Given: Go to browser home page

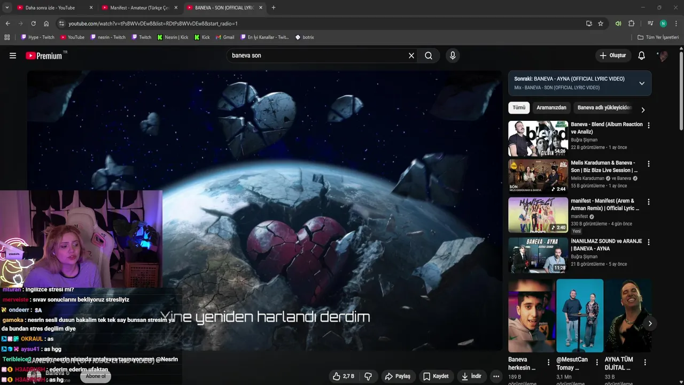Looking at the screenshot, I should 46,24.
